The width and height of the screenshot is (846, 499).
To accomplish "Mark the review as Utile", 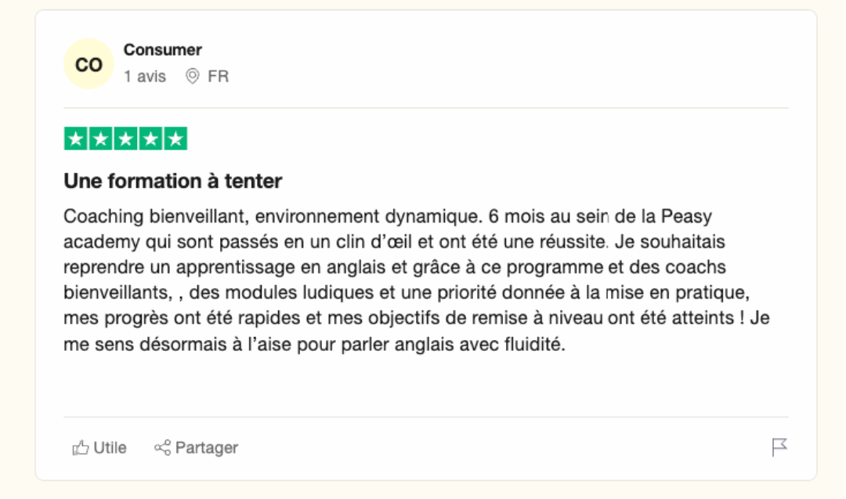I will coord(98,447).
